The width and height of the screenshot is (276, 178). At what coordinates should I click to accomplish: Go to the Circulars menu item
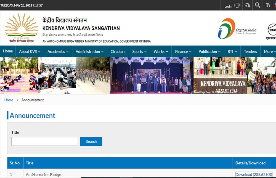click(118, 51)
